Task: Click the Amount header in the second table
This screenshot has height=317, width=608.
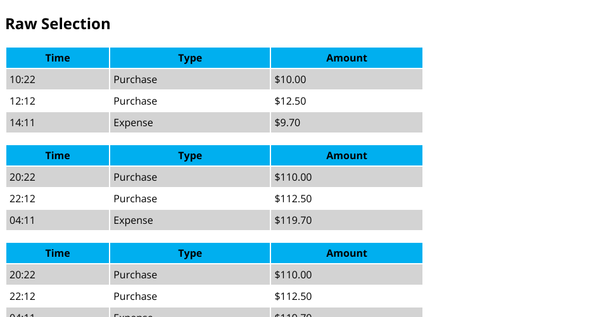Action: [346, 155]
